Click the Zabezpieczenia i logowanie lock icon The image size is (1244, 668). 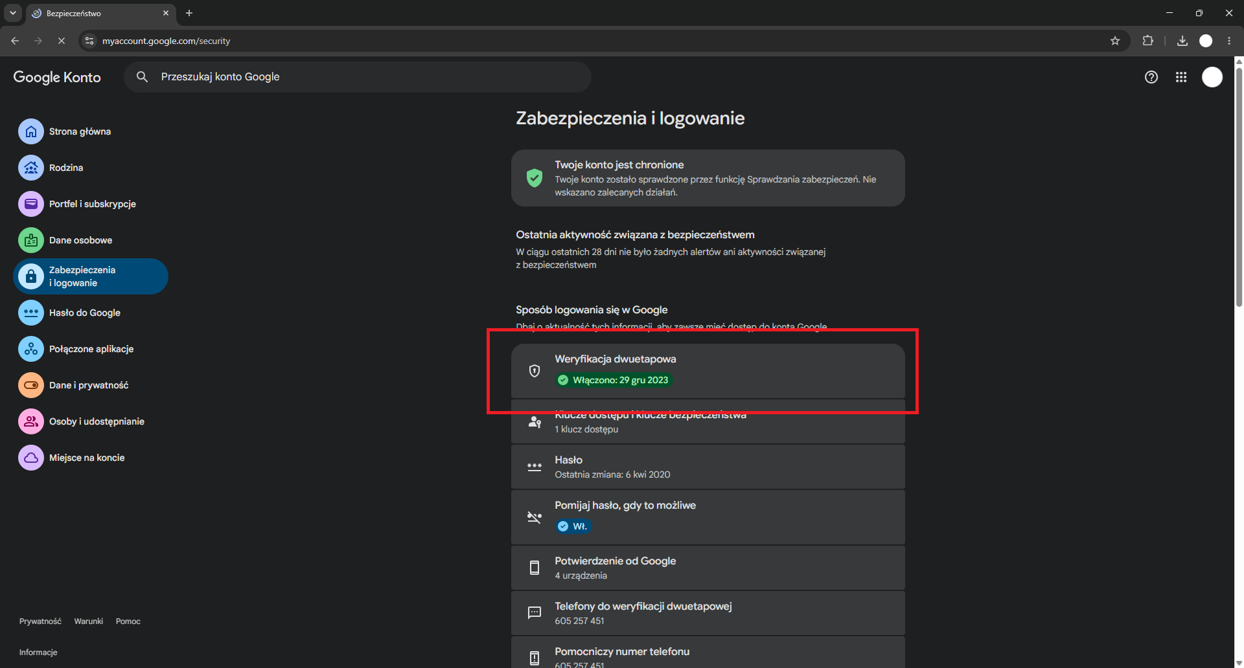tap(31, 276)
